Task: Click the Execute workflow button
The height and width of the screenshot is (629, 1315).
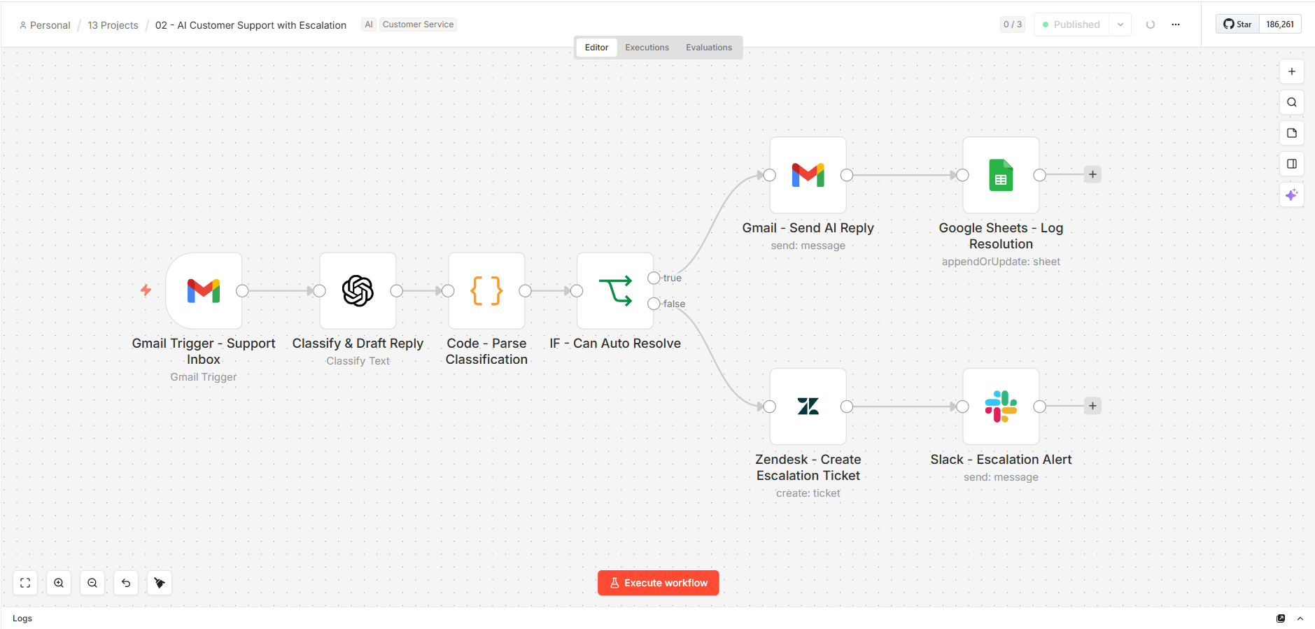Action: tap(659, 583)
